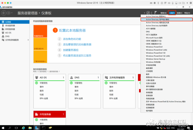Viewport: 193px width, 130px height.
Task: Select the 快速启动(Q) tile
Action: 40,31
